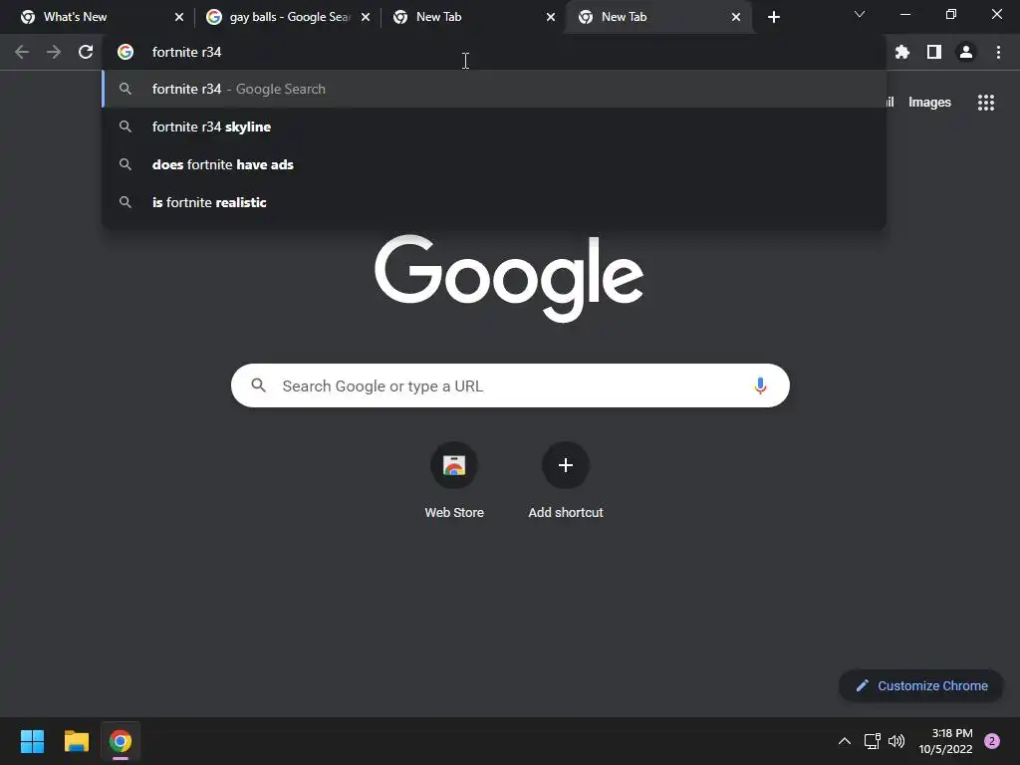This screenshot has height=765, width=1020.
Task: Close the What's New tab
Action: [x=179, y=17]
